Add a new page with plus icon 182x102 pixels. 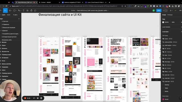tap(19, 19)
